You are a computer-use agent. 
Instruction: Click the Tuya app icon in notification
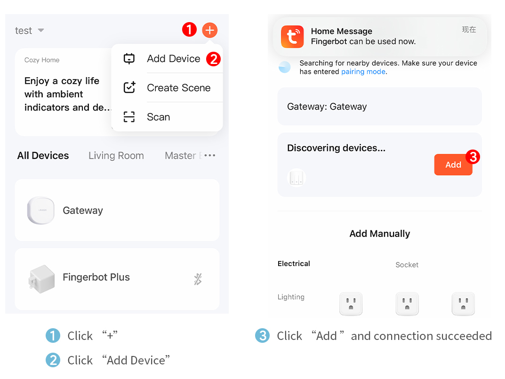[x=292, y=37]
